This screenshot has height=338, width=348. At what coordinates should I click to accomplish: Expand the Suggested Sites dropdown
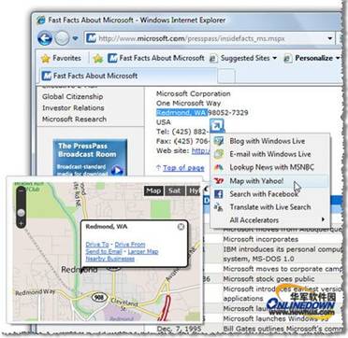pyautogui.click(x=274, y=58)
